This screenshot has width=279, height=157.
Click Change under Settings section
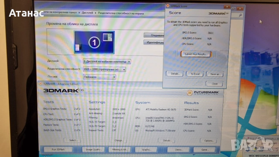click(119, 140)
